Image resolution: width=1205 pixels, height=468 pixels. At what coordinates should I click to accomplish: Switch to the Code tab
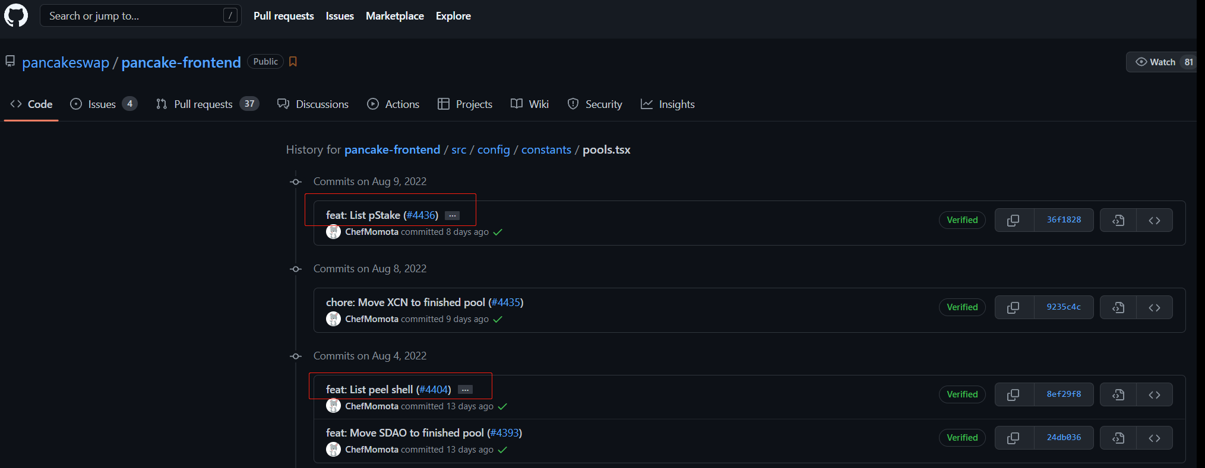point(31,104)
